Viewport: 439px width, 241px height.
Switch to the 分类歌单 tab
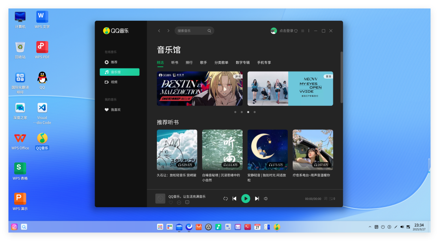[222, 63]
